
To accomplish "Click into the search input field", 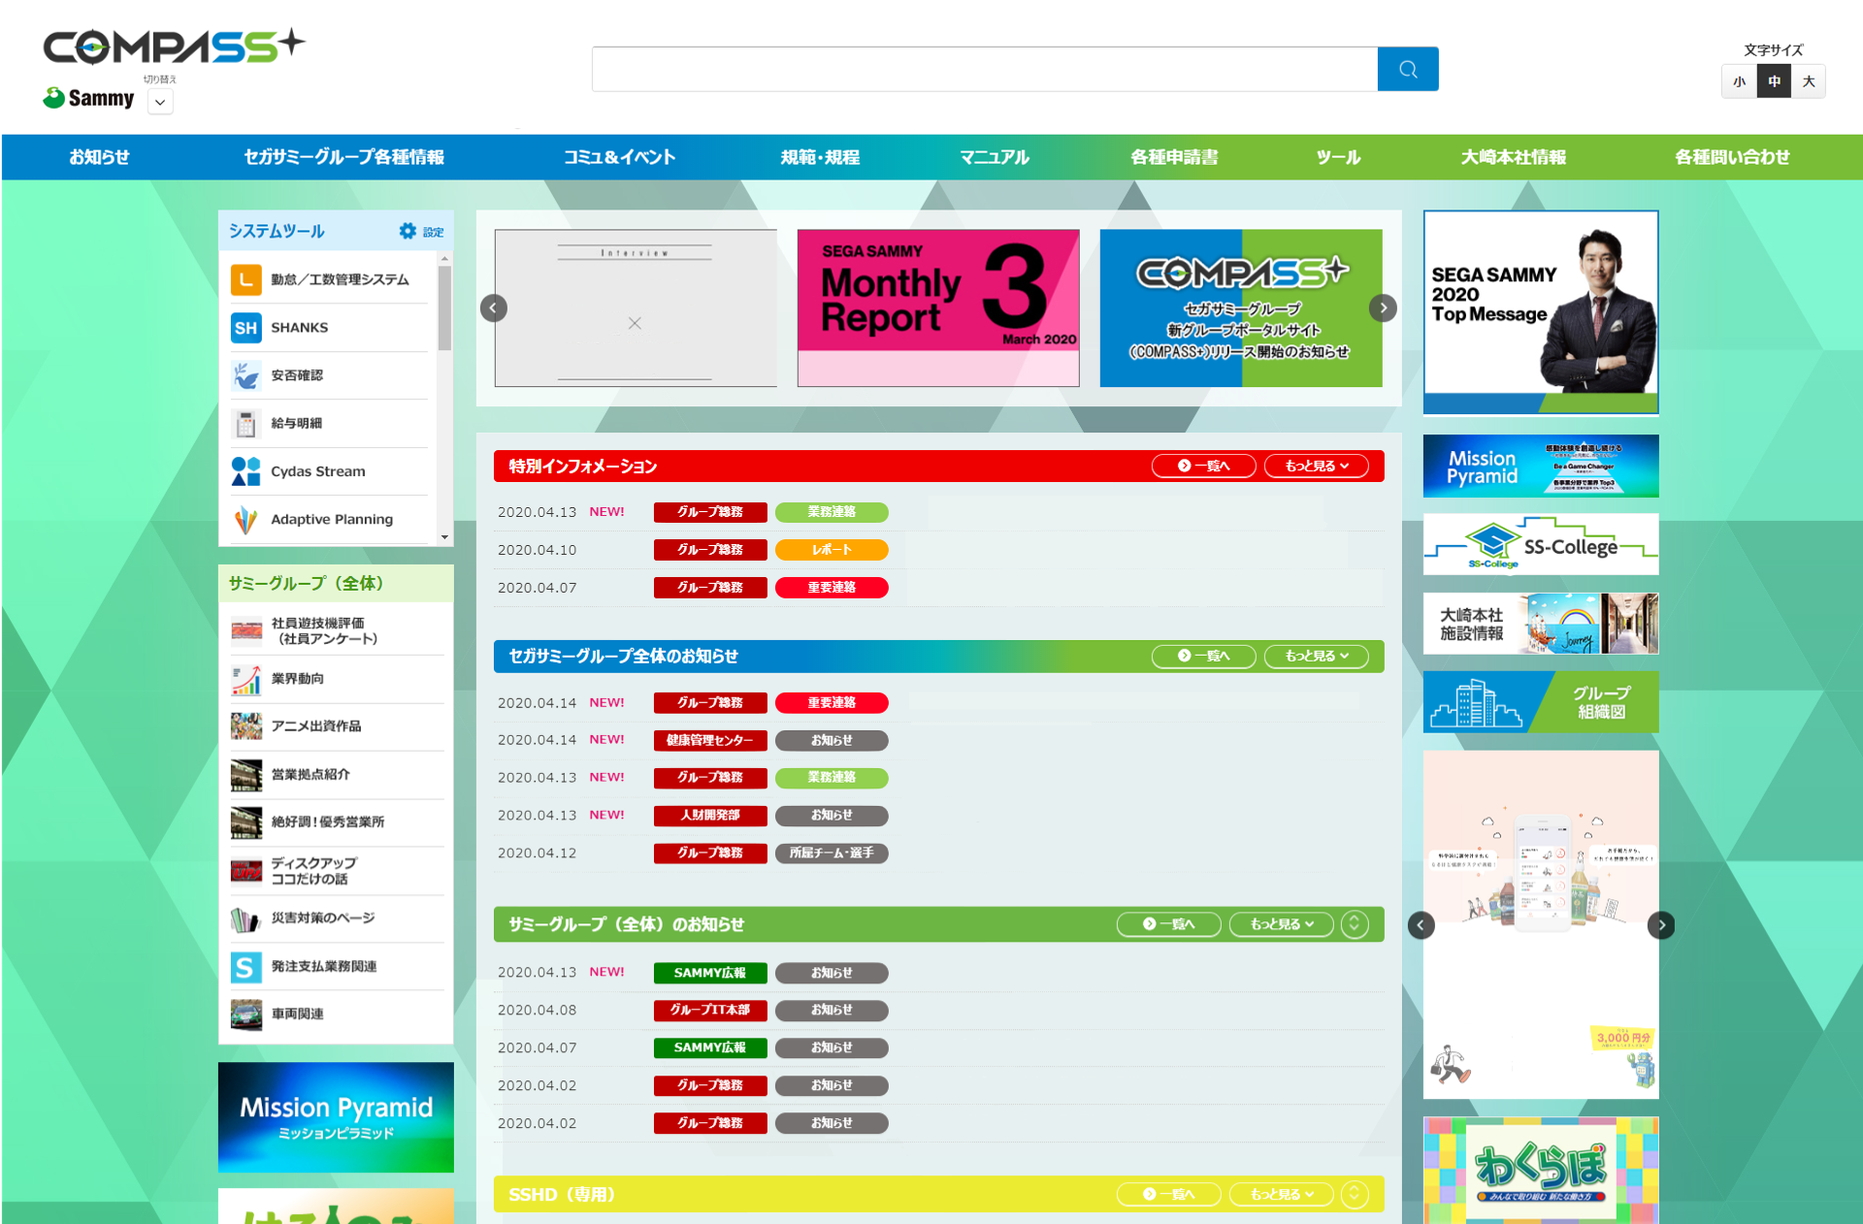I will (x=985, y=69).
